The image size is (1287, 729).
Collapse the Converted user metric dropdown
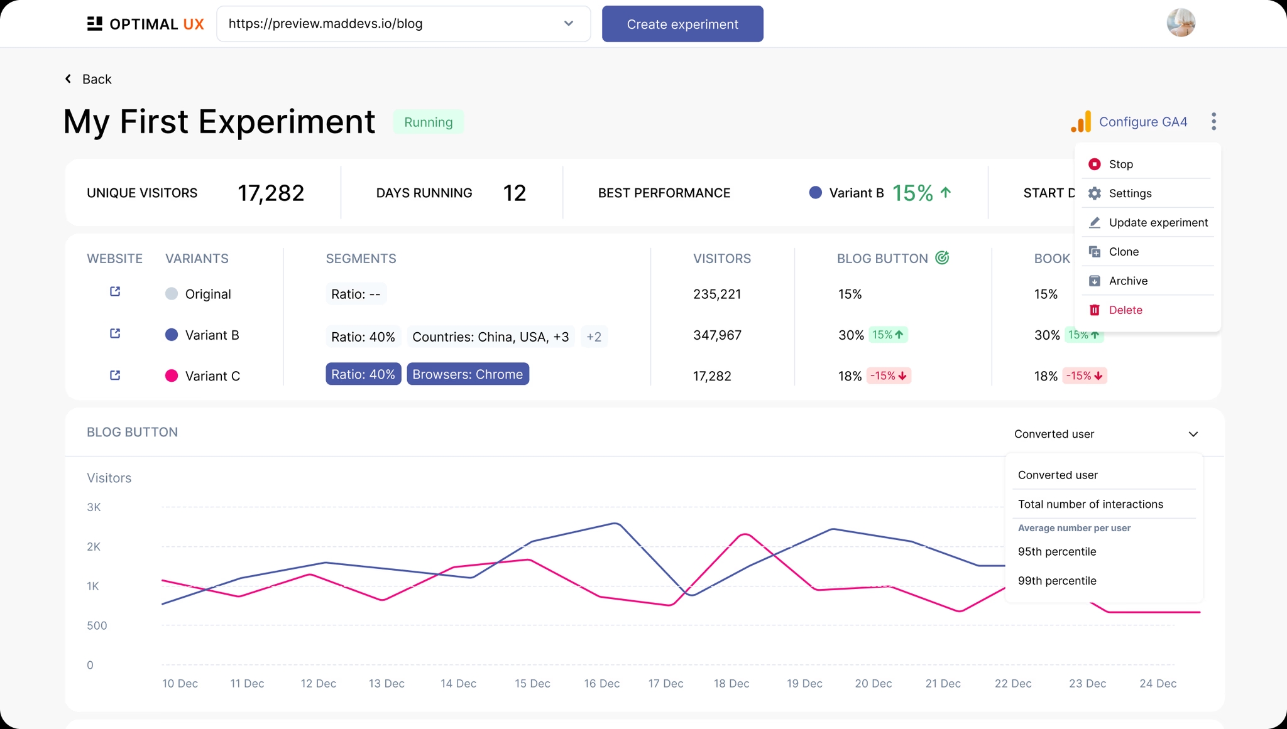click(1193, 434)
